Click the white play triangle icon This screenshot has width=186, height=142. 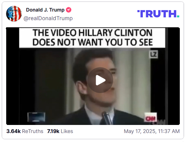click(x=100, y=80)
